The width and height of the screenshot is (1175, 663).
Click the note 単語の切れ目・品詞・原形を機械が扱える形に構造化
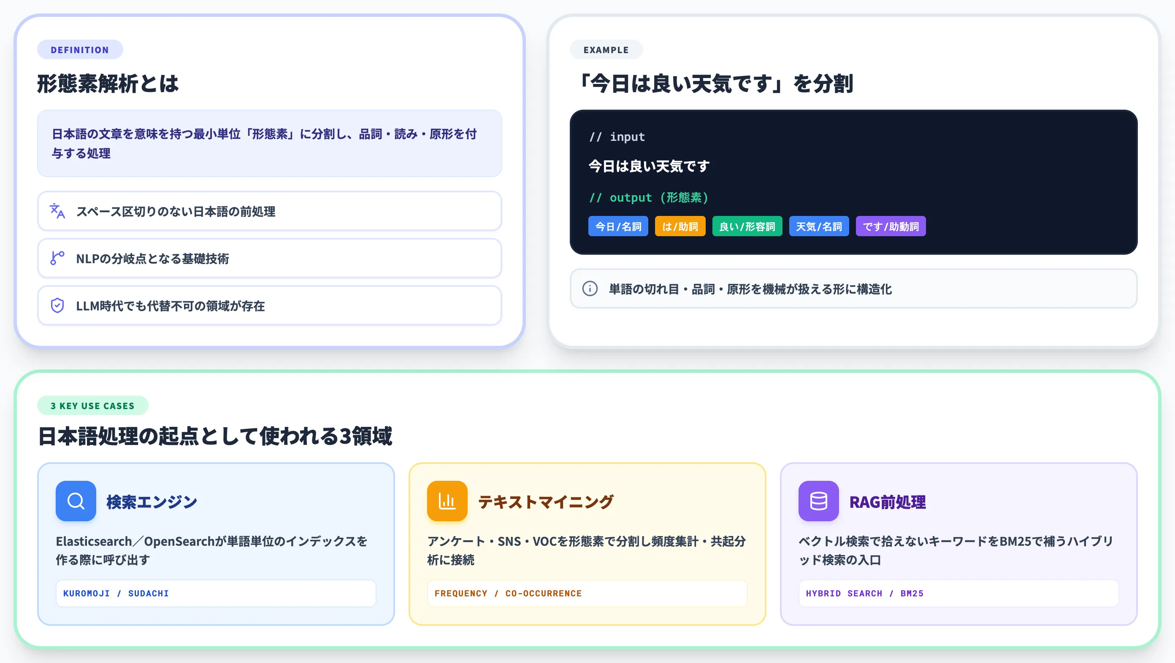[853, 288]
